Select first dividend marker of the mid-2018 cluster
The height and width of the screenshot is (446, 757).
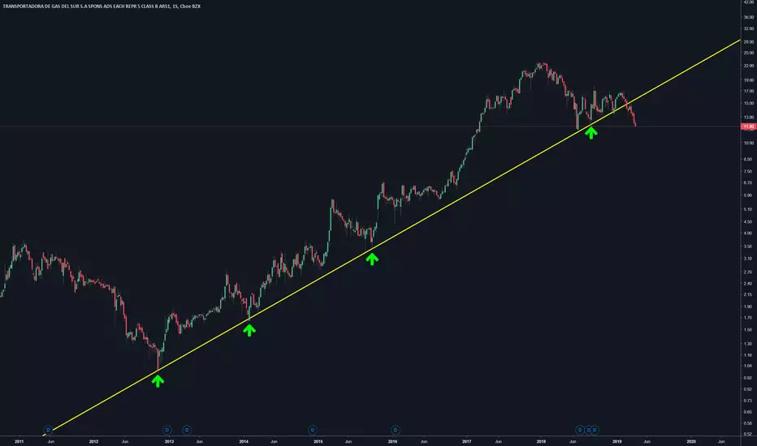[x=580, y=430]
